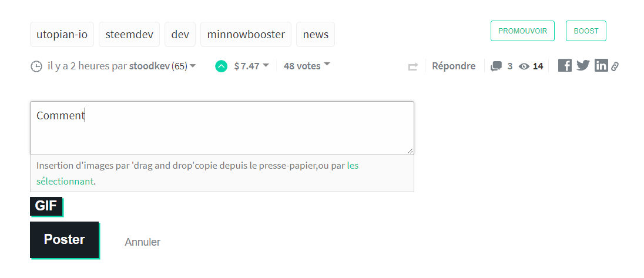Viewport: 644px width, 278px height.
Task: Expand the 48 votes dropdown
Action: pos(327,64)
